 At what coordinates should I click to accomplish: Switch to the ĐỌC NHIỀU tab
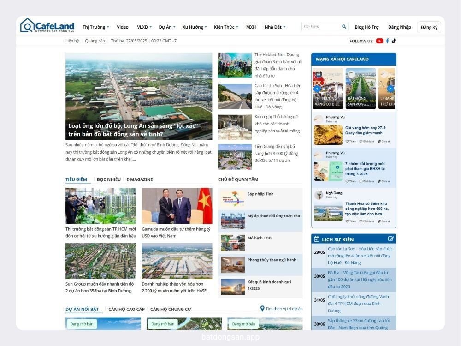(108, 179)
